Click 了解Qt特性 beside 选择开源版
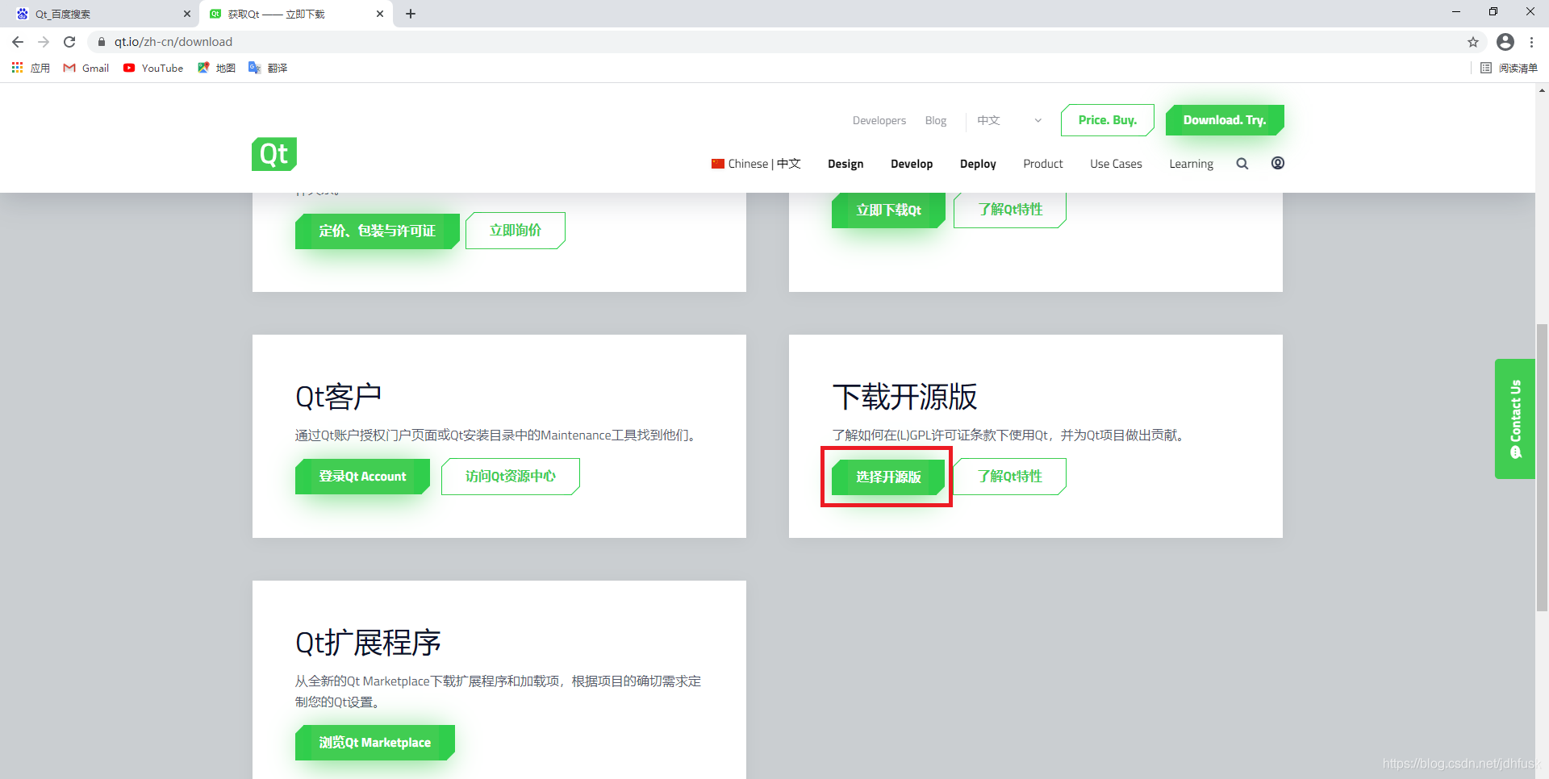Image resolution: width=1549 pixels, height=779 pixels. point(1010,477)
